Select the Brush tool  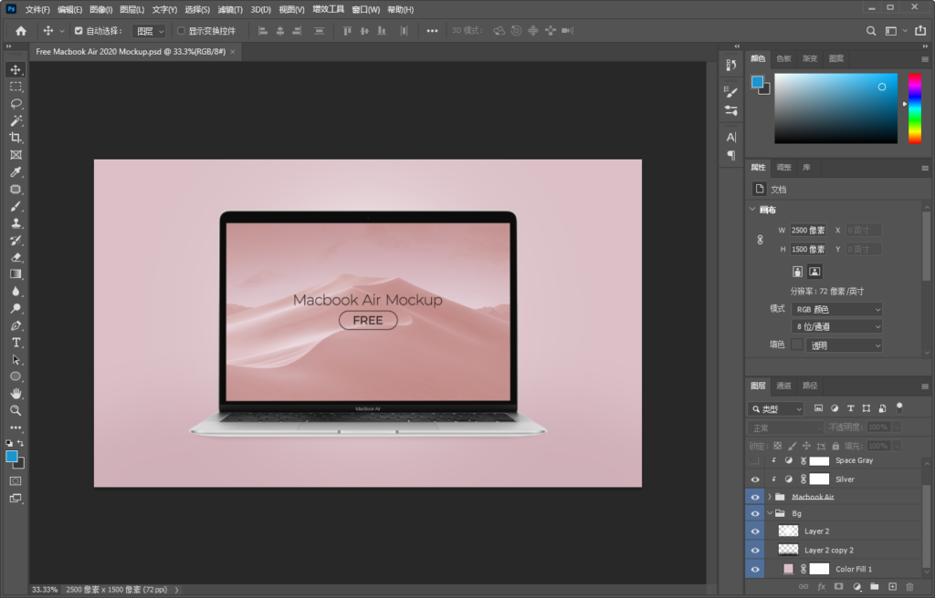tap(16, 206)
